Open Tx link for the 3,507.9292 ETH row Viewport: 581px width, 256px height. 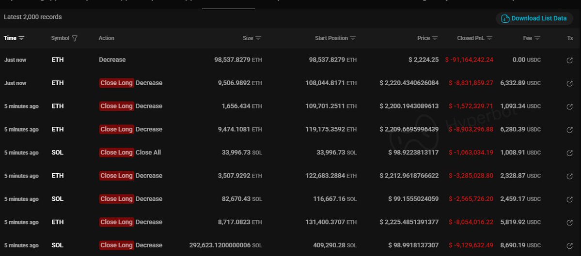click(x=570, y=176)
